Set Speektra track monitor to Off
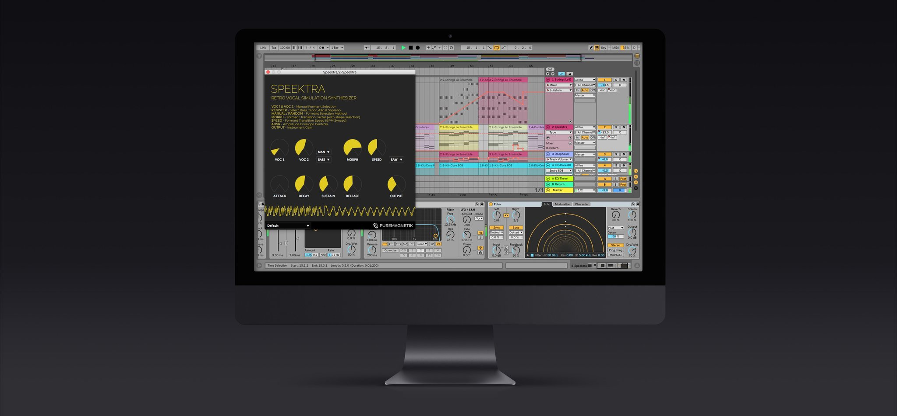 pos(593,137)
